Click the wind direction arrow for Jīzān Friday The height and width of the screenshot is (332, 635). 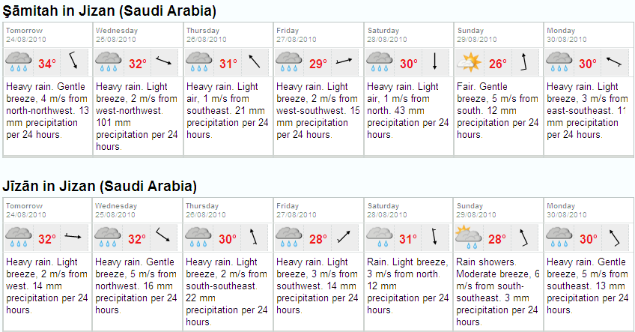pos(344,237)
